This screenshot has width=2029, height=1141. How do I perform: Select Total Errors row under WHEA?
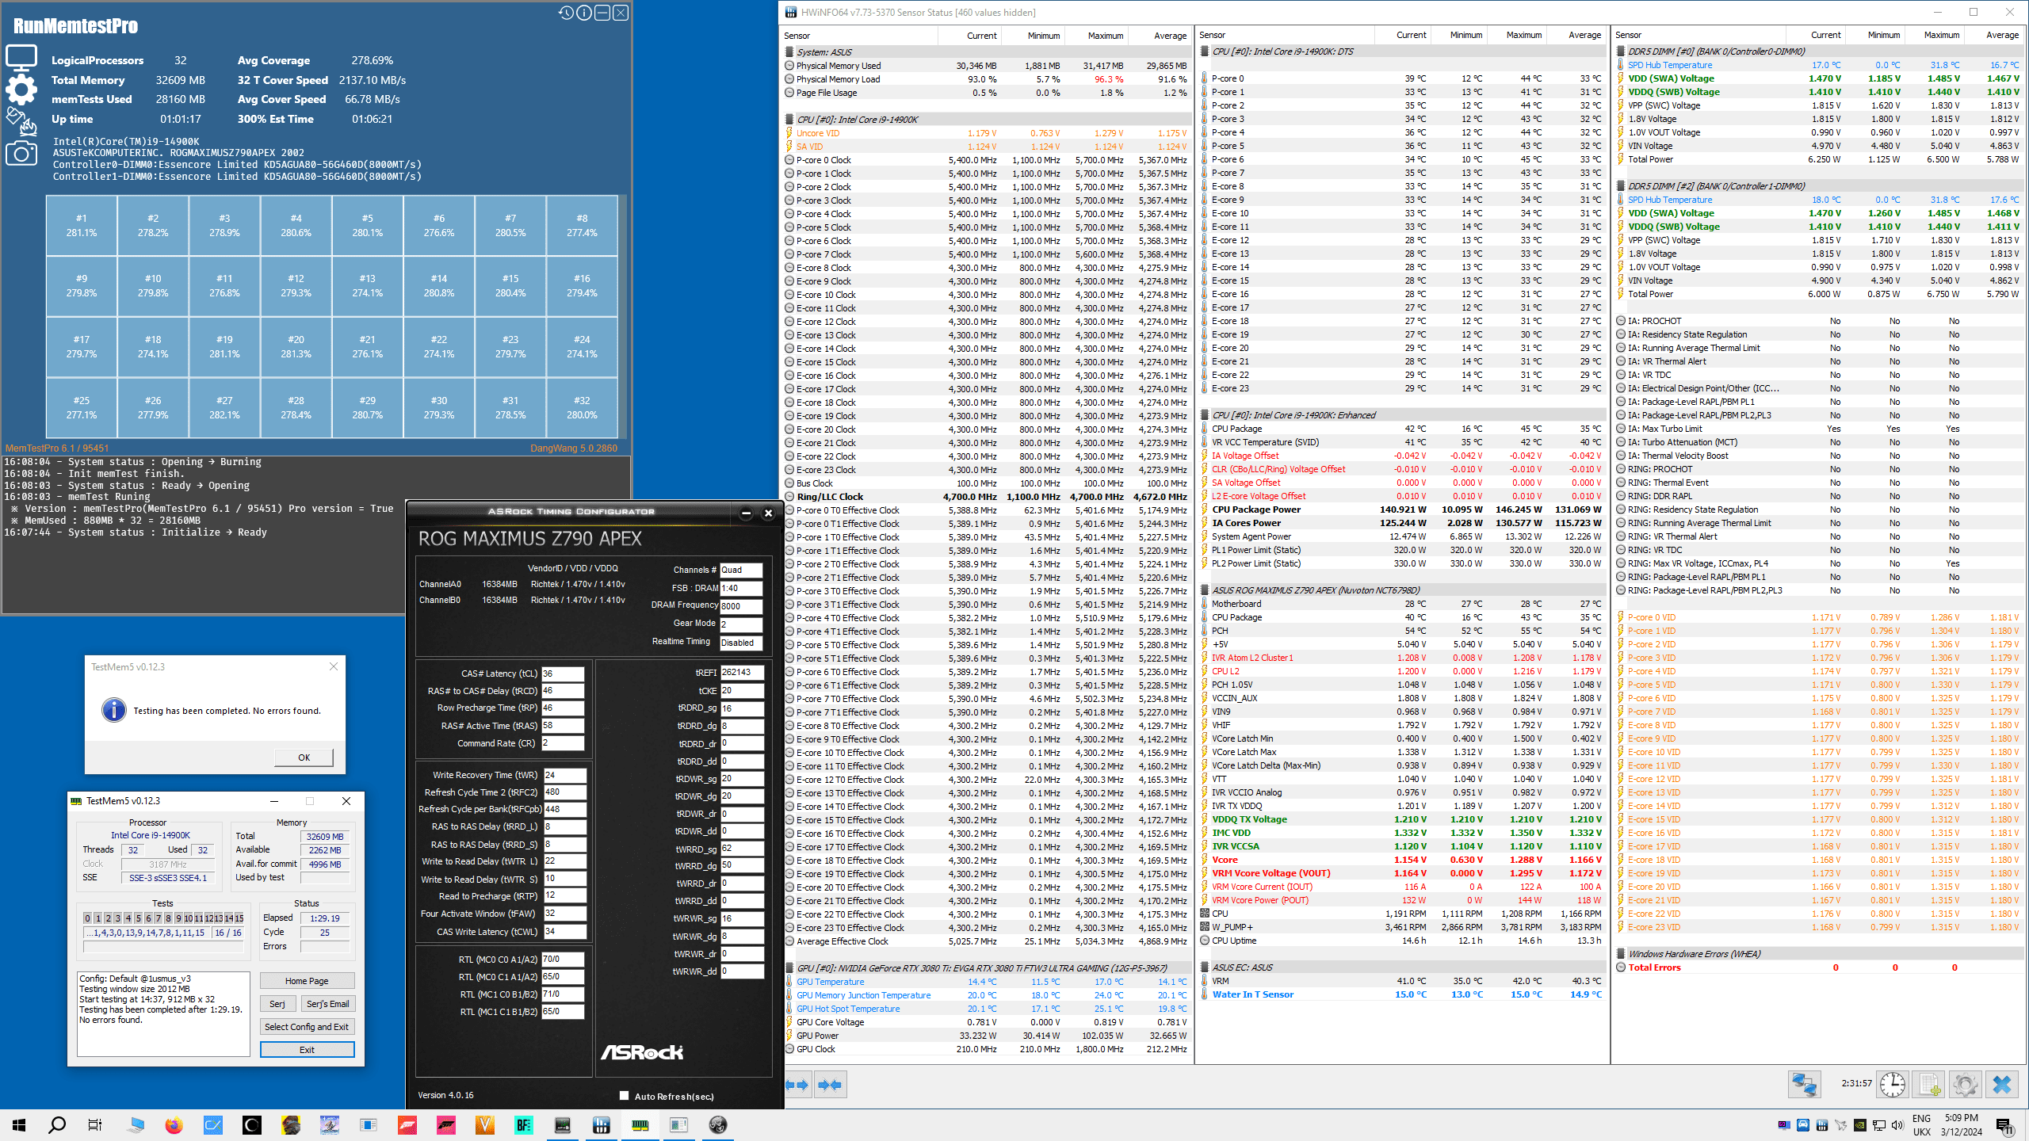(1817, 967)
